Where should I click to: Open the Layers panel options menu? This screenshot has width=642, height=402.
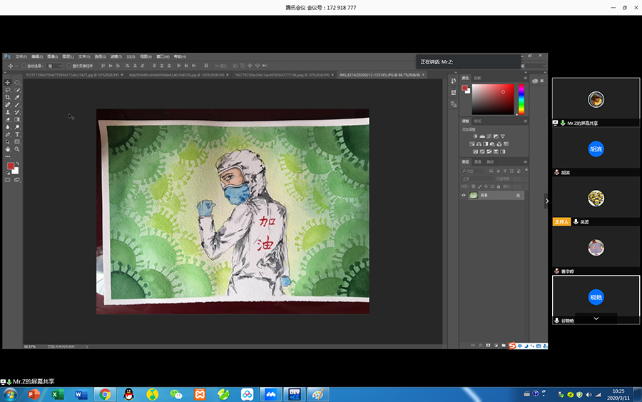click(x=525, y=162)
